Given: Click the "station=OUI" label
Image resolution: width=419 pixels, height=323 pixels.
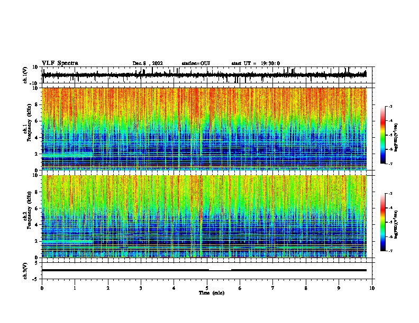Looking at the screenshot, I should click(196, 63).
